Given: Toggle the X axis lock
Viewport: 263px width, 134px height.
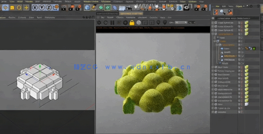Looking at the screenshot, I should (35, 7).
